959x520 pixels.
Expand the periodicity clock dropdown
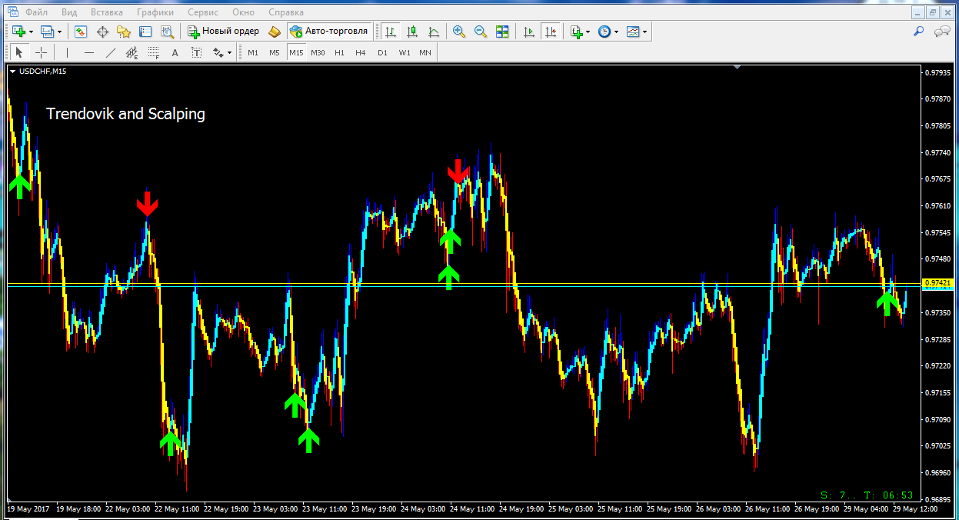point(616,32)
